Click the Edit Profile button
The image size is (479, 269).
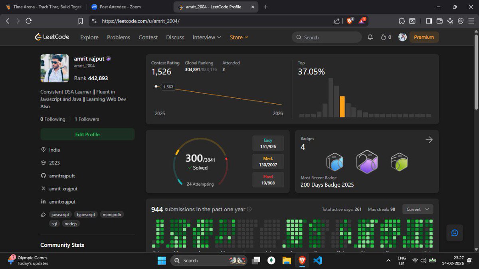[87, 134]
